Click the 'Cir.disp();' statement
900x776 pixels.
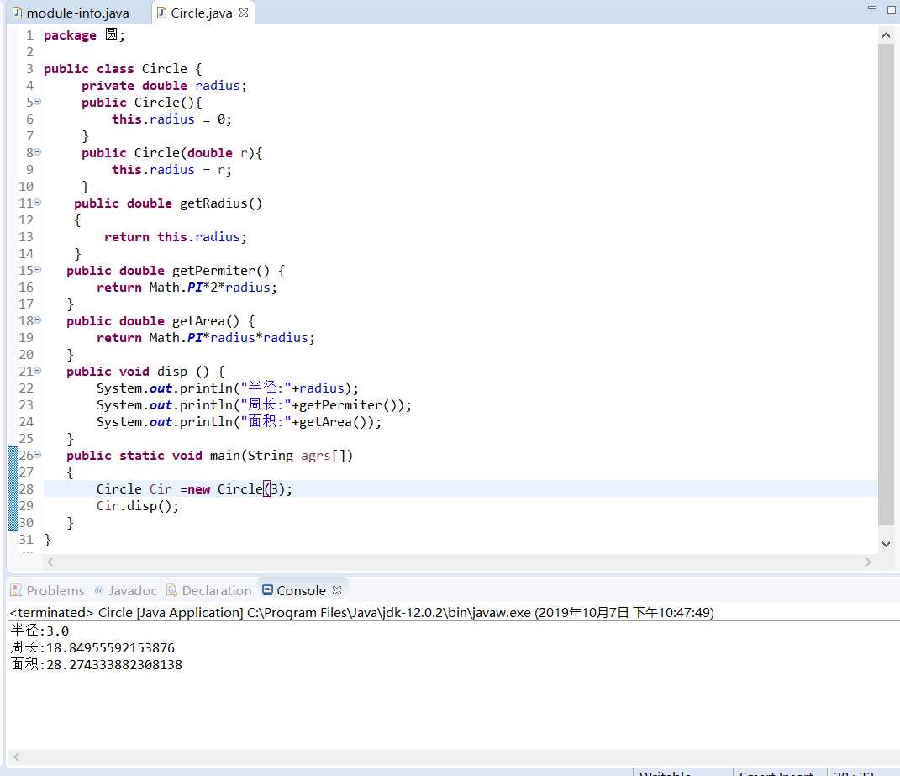coord(138,506)
